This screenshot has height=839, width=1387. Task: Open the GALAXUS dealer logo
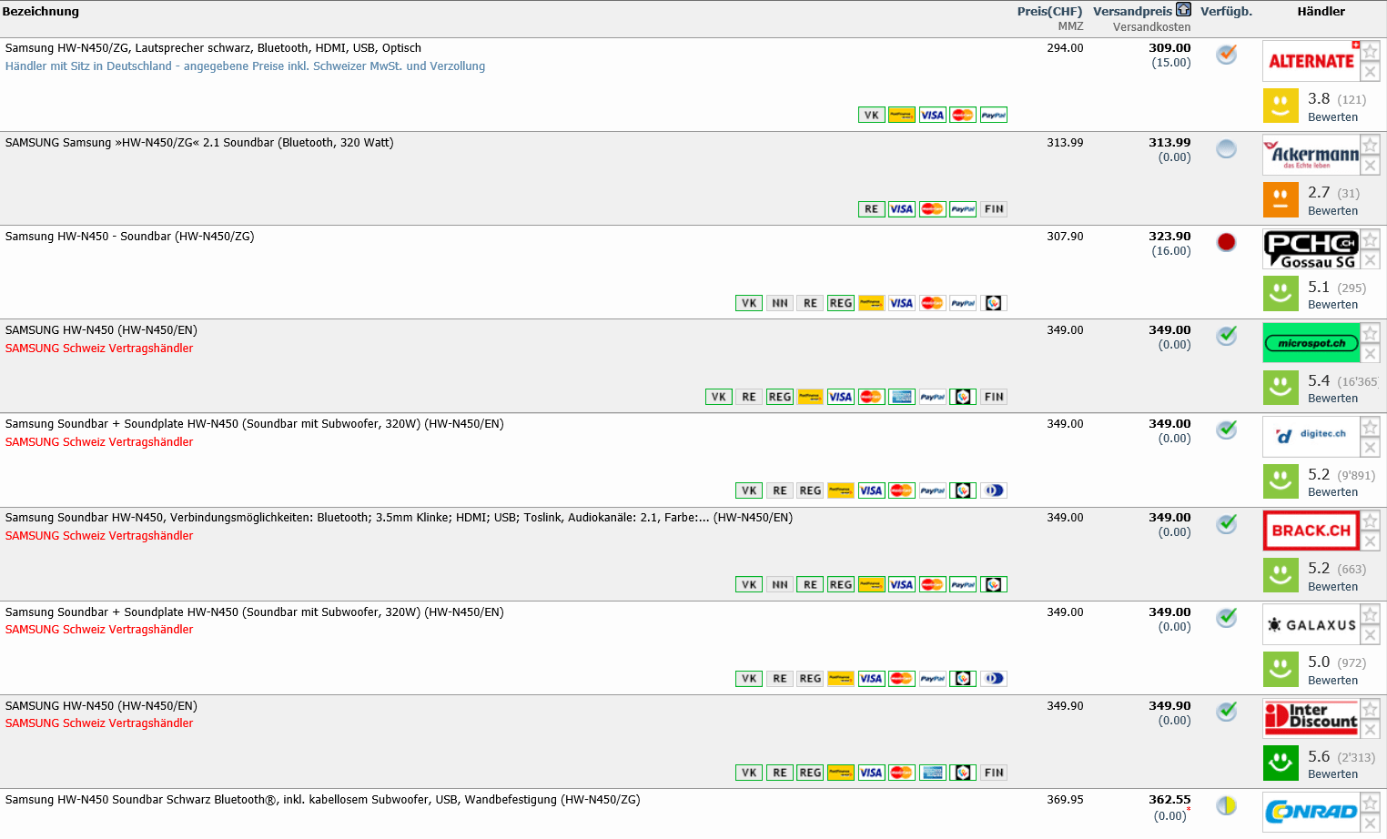pos(1311,625)
